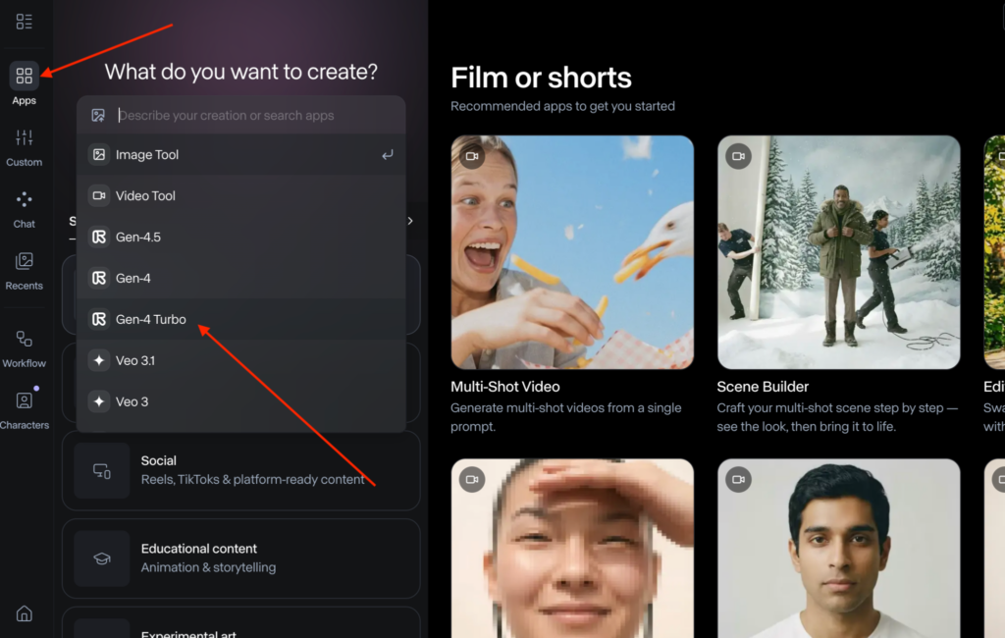Screen dimensions: 1005x638
Task: Open the Social category card
Action: [241, 470]
